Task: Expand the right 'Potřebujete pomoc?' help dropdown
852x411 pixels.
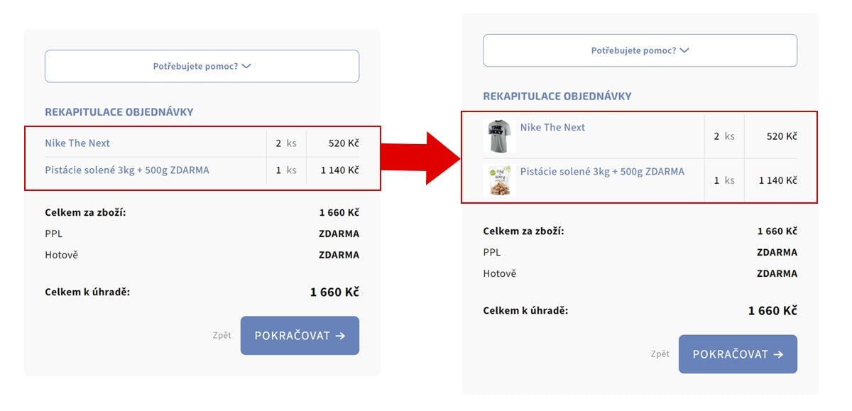Action: (640, 51)
